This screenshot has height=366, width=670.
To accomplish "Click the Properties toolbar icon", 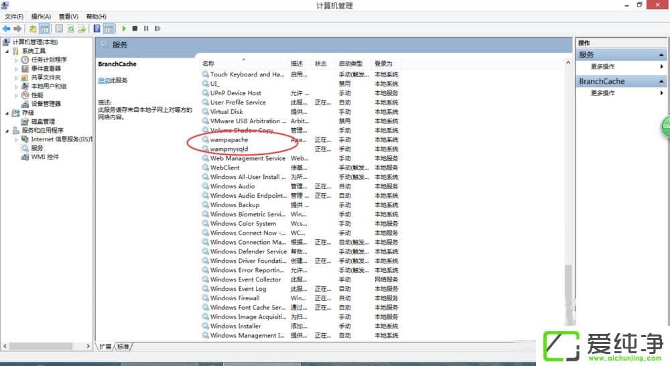I will click(59, 29).
